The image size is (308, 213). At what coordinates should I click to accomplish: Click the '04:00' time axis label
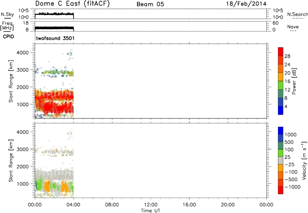[74, 205]
